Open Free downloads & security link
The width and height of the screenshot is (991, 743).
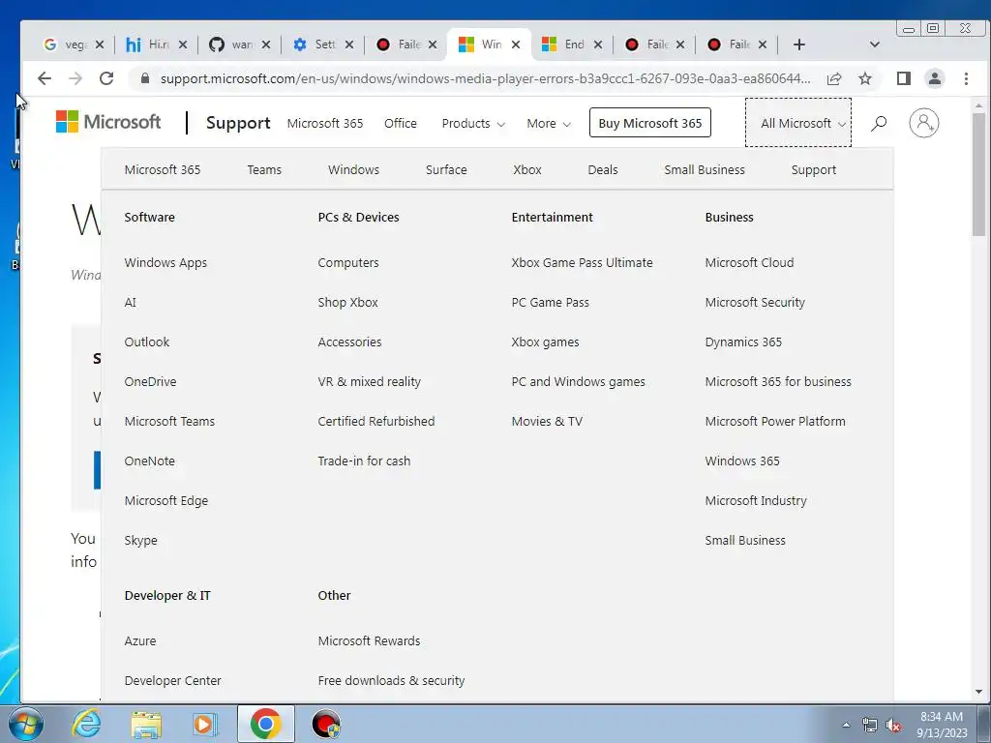(x=391, y=680)
